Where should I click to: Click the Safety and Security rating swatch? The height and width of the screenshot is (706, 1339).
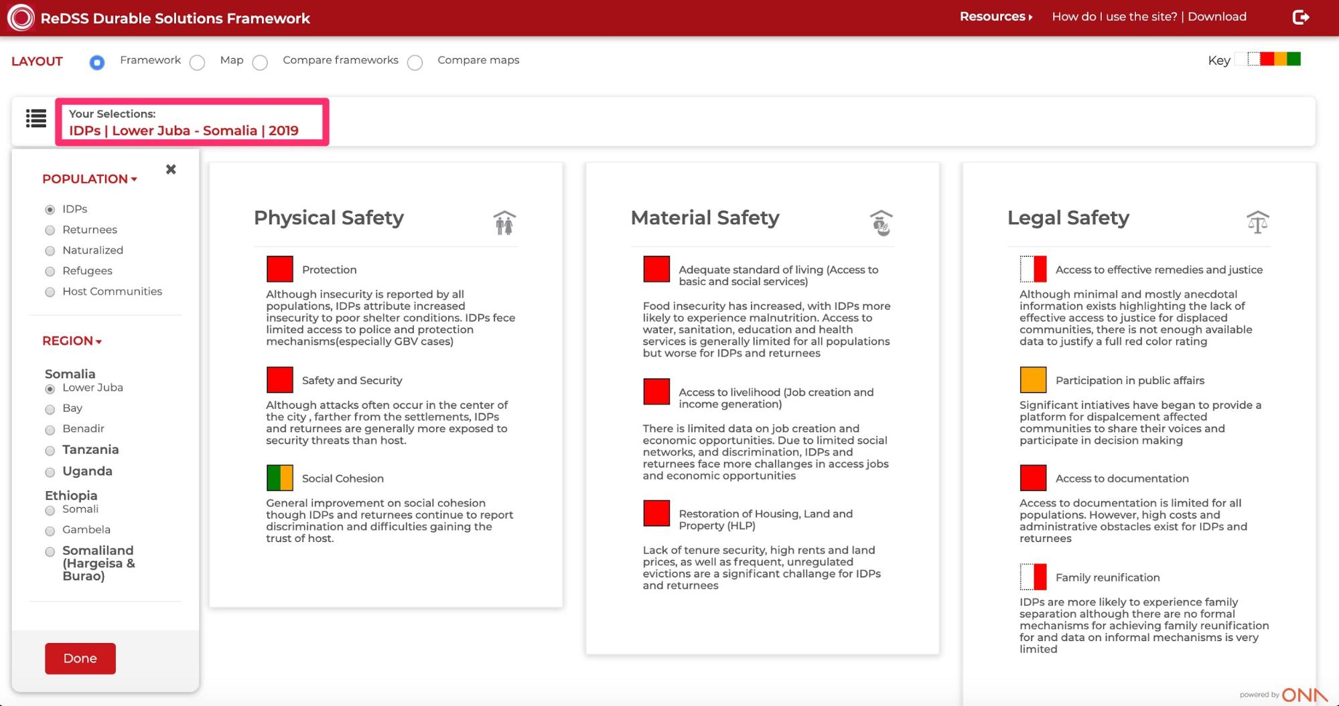click(x=280, y=379)
